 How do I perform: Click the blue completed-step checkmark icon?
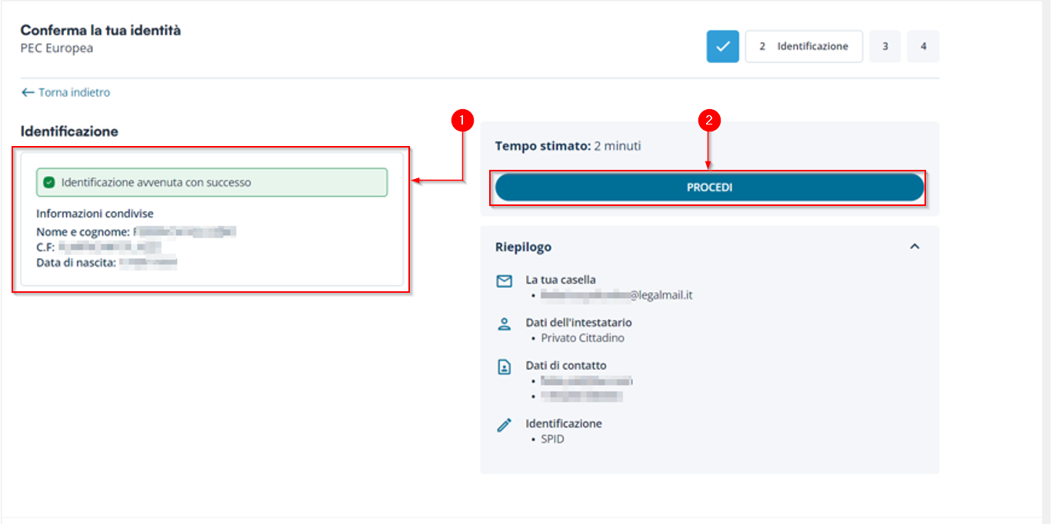(722, 46)
